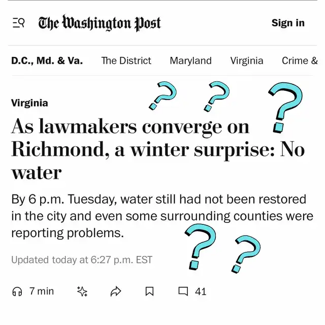Click the article summary paragraph
This screenshot has height=325, width=325.
pos(162,216)
